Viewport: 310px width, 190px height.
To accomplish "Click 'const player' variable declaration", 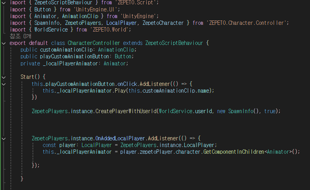I will click(x=59, y=145).
